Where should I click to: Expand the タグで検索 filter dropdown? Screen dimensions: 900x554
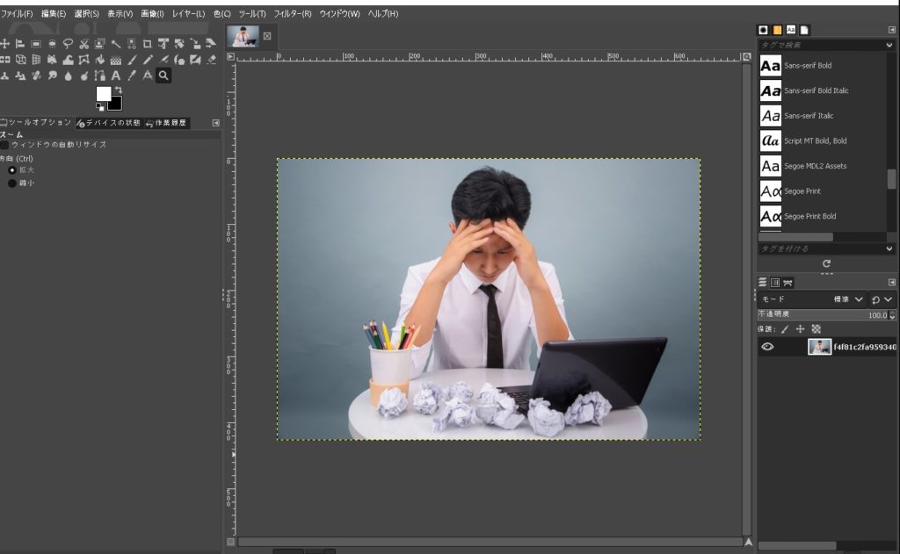pos(889,45)
